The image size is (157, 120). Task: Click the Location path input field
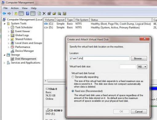pos(99,58)
